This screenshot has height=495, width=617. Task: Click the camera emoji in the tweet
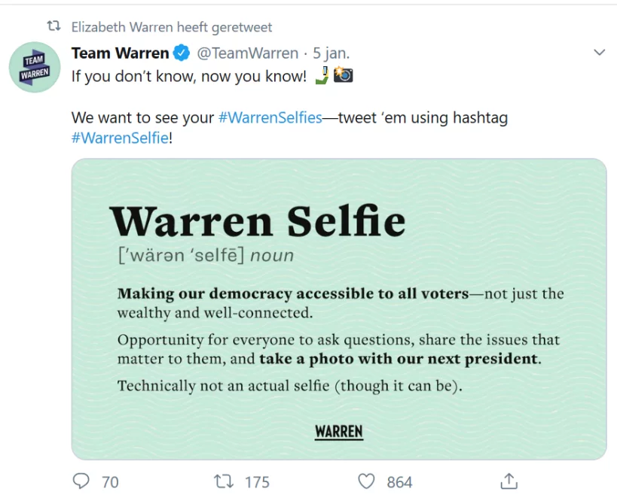344,75
